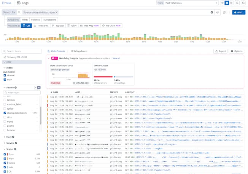
Task: Click the Source facet filter icon
Action: [x=36, y=88]
